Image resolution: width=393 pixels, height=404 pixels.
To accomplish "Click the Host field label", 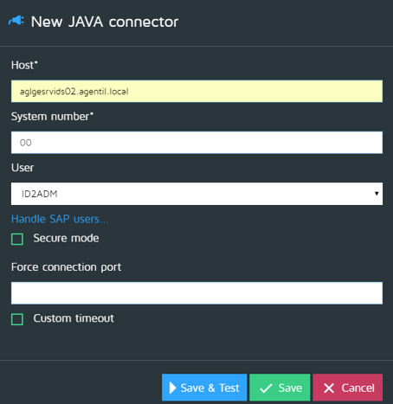I will [x=24, y=65].
